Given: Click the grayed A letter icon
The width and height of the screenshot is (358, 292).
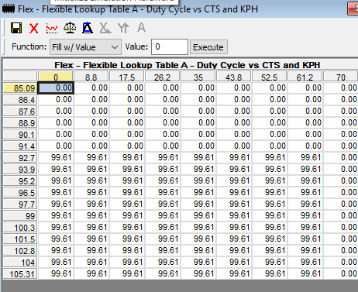Looking at the screenshot, I should point(141,27).
